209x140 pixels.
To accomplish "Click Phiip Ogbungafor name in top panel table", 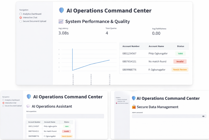I will 158,53.
